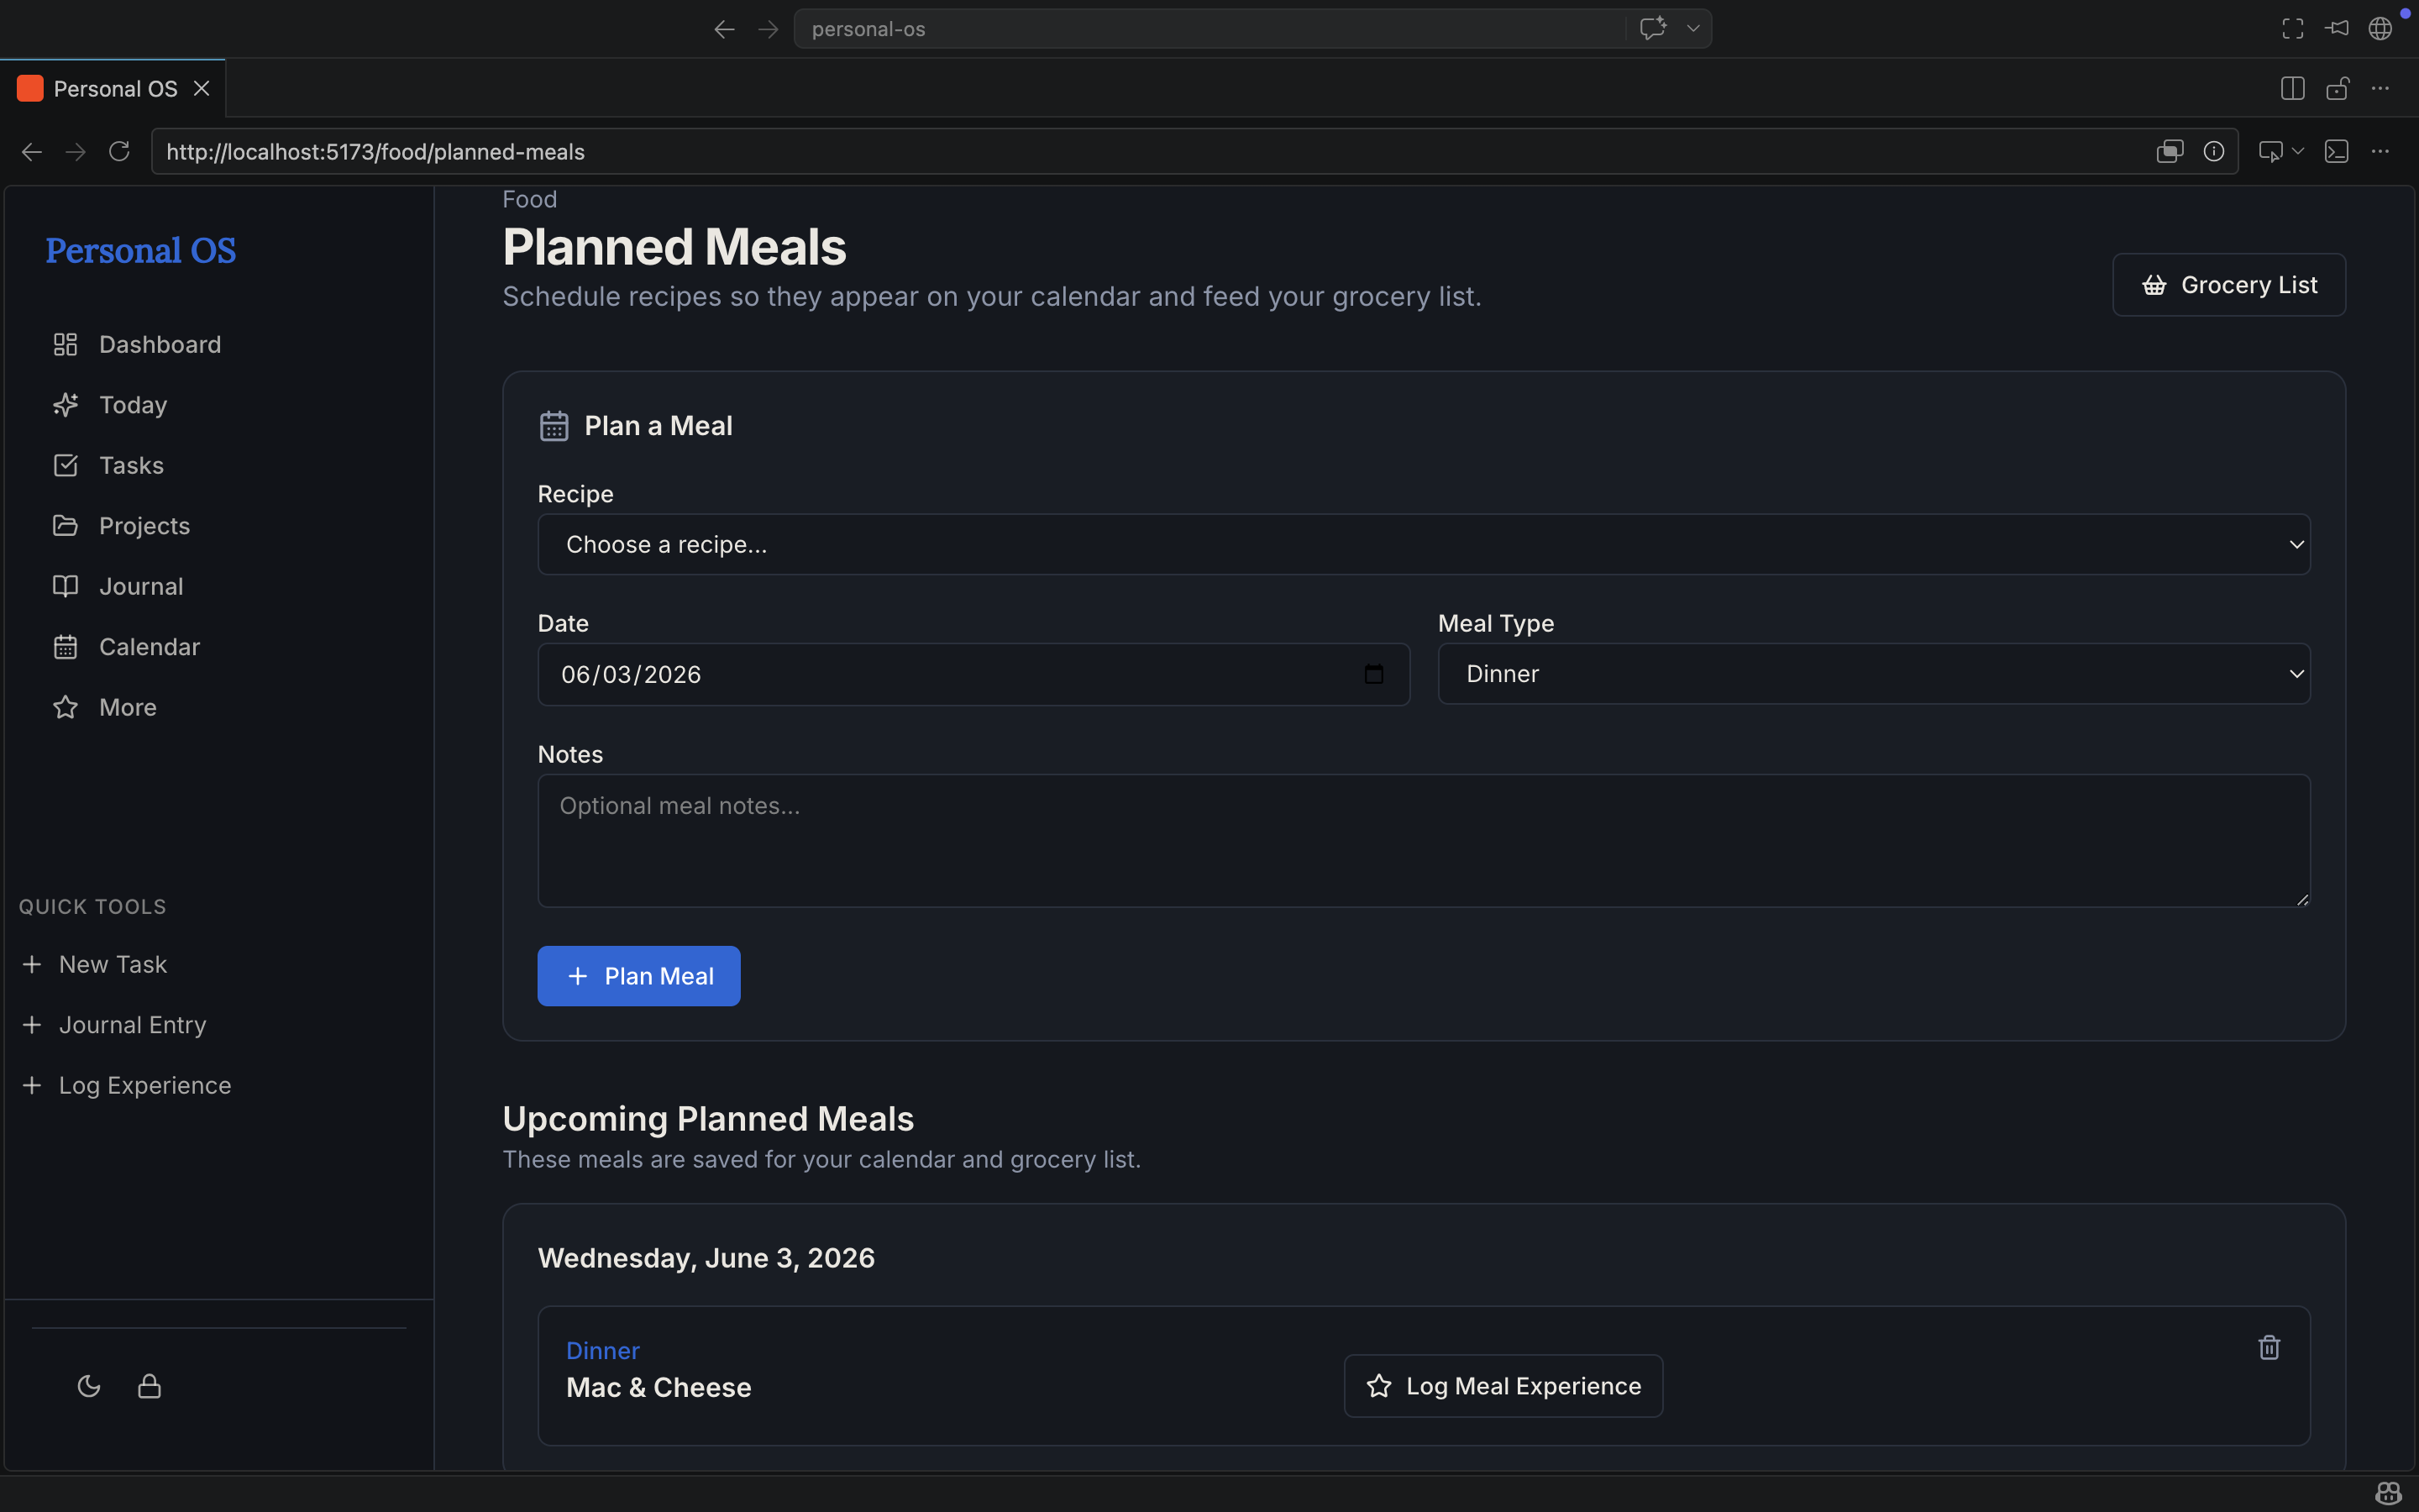
Task: Click the Wednesday, June 3, 2026 heading
Action: [706, 1258]
